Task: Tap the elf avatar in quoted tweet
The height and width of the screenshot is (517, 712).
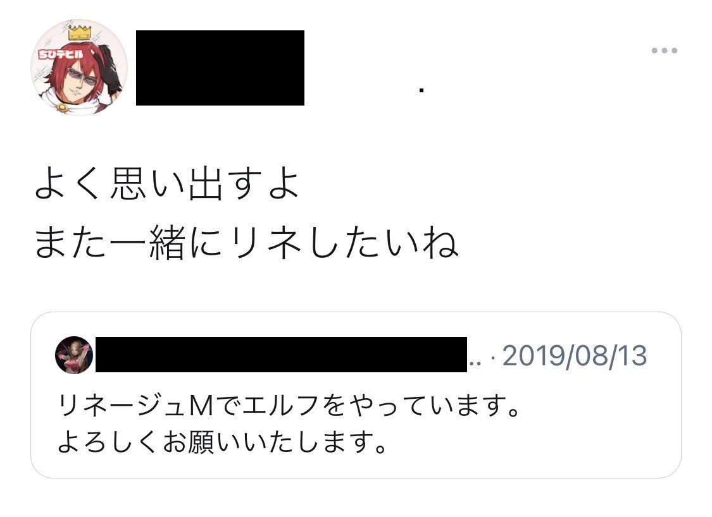Action: tap(74, 355)
